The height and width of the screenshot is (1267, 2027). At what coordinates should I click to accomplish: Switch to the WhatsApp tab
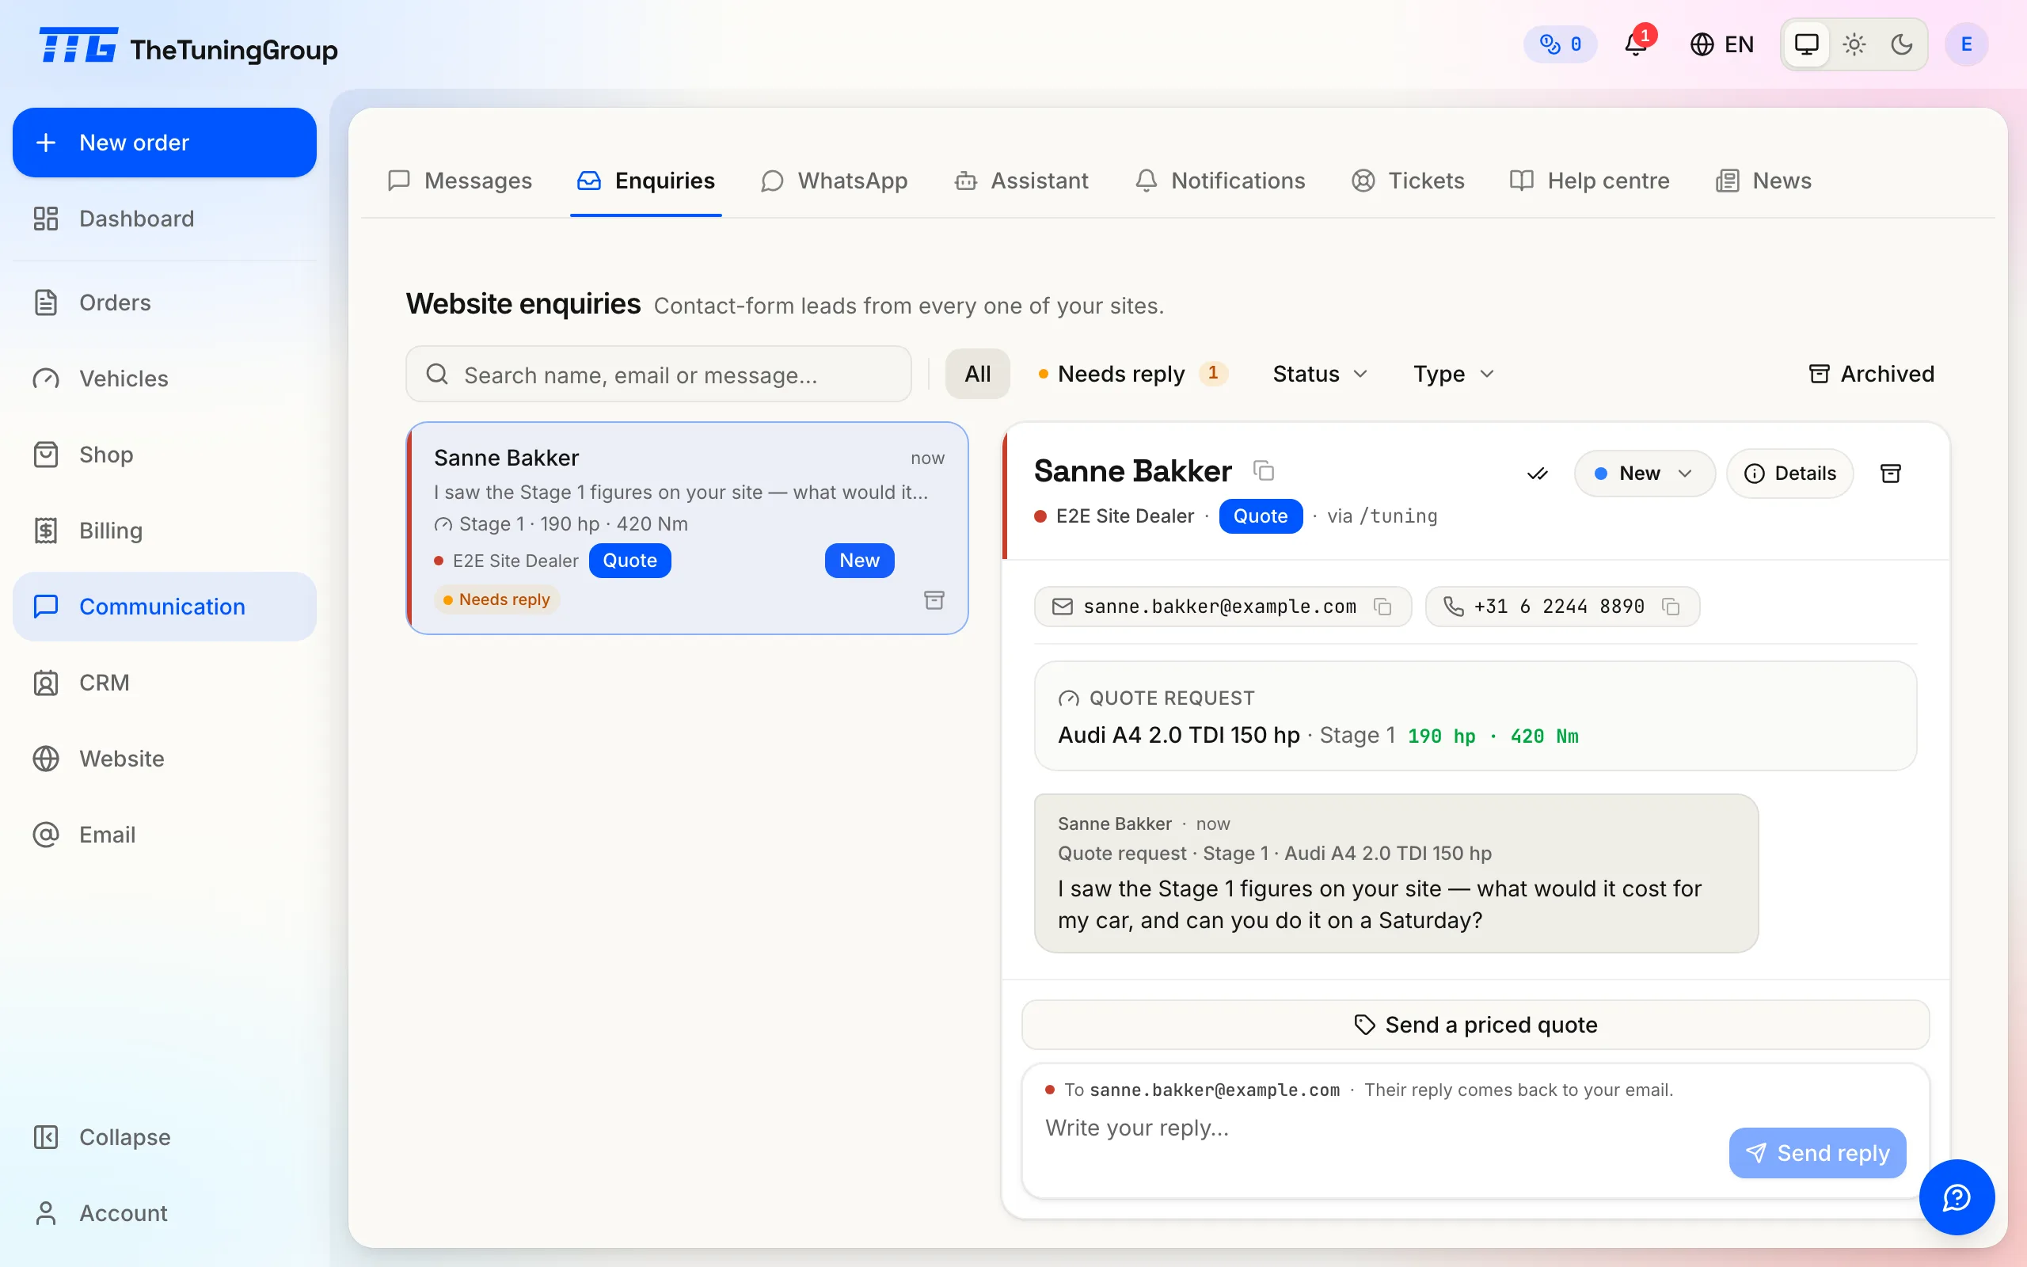835,181
